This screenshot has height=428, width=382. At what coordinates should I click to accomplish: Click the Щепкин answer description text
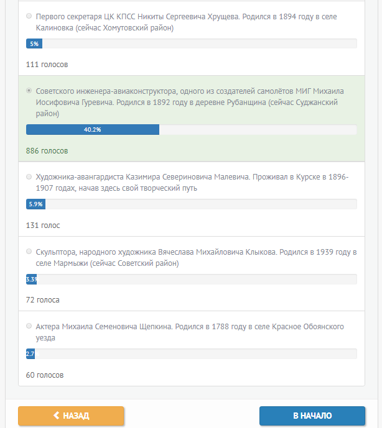point(190,332)
